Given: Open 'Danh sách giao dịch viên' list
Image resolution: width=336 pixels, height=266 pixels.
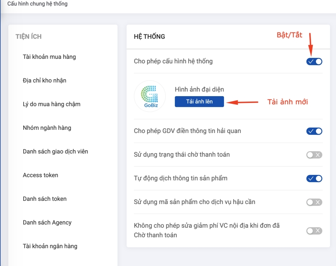Looking at the screenshot, I should pos(55,152).
